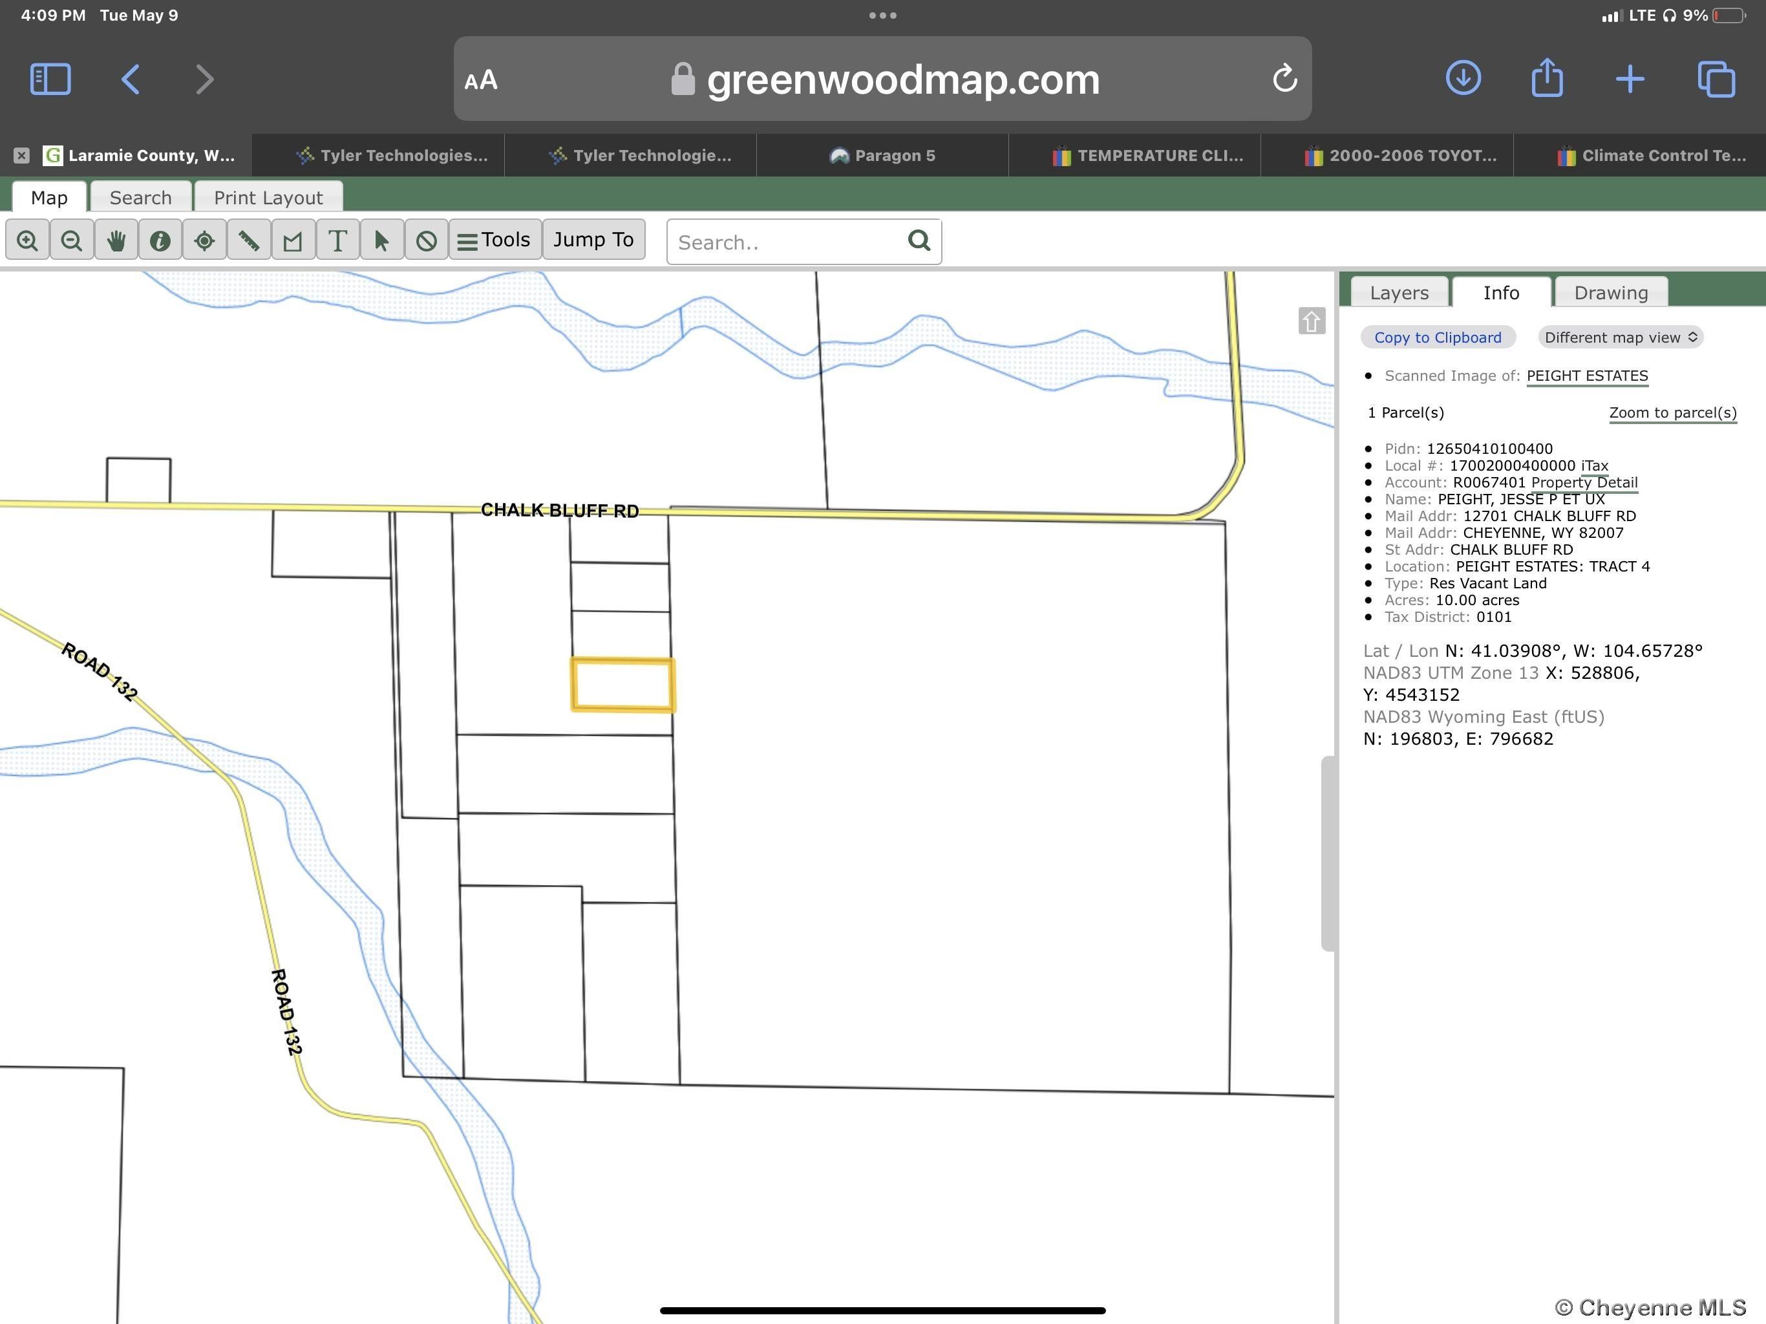Open the Tools dropdown menu
1766x1324 pixels.
click(495, 240)
